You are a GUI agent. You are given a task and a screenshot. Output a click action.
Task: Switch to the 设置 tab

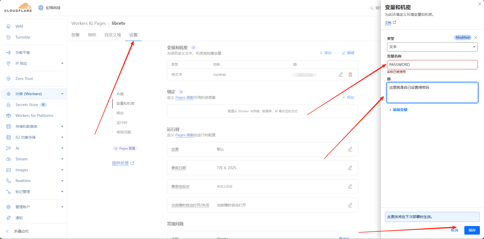(133, 35)
